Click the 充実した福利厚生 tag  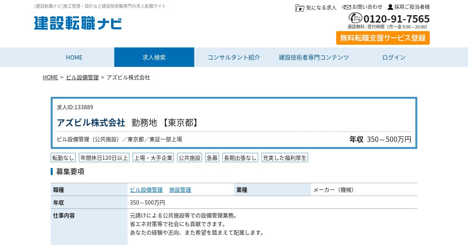coord(285,157)
